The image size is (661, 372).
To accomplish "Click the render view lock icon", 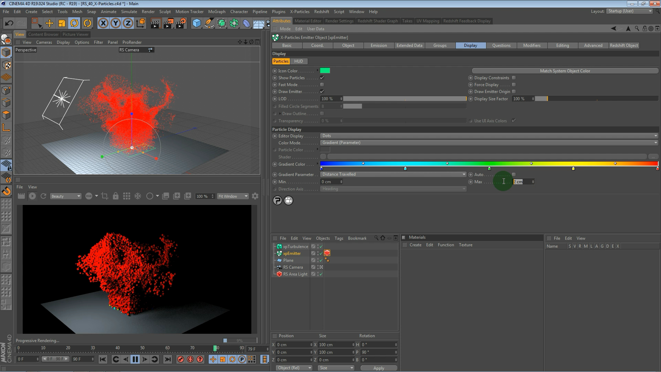I will coord(116,196).
